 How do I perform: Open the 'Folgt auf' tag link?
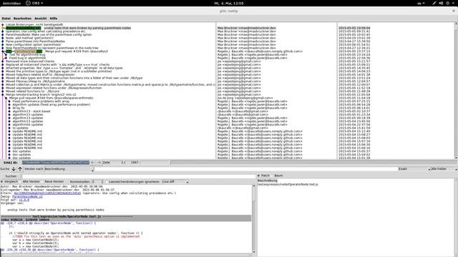24,200
